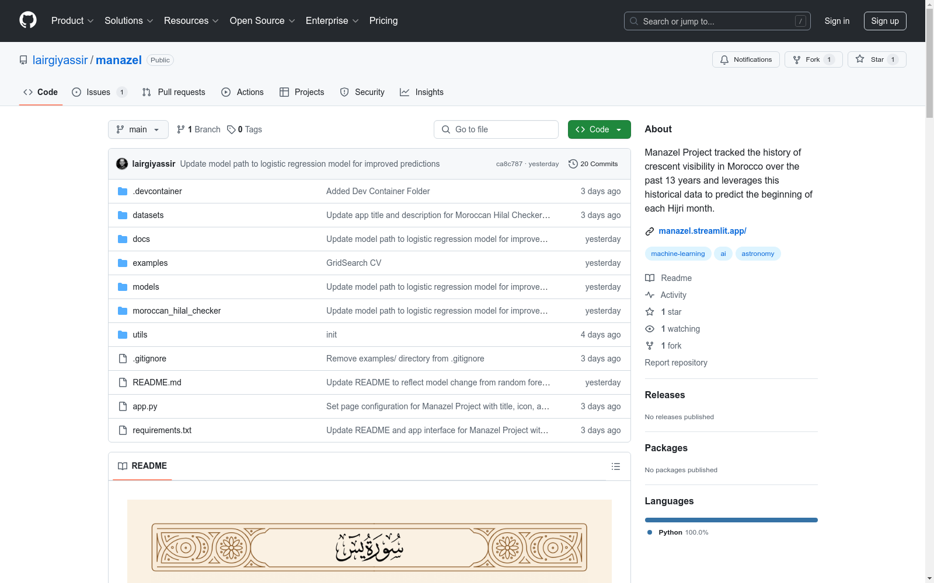View the Security tab

click(362, 92)
